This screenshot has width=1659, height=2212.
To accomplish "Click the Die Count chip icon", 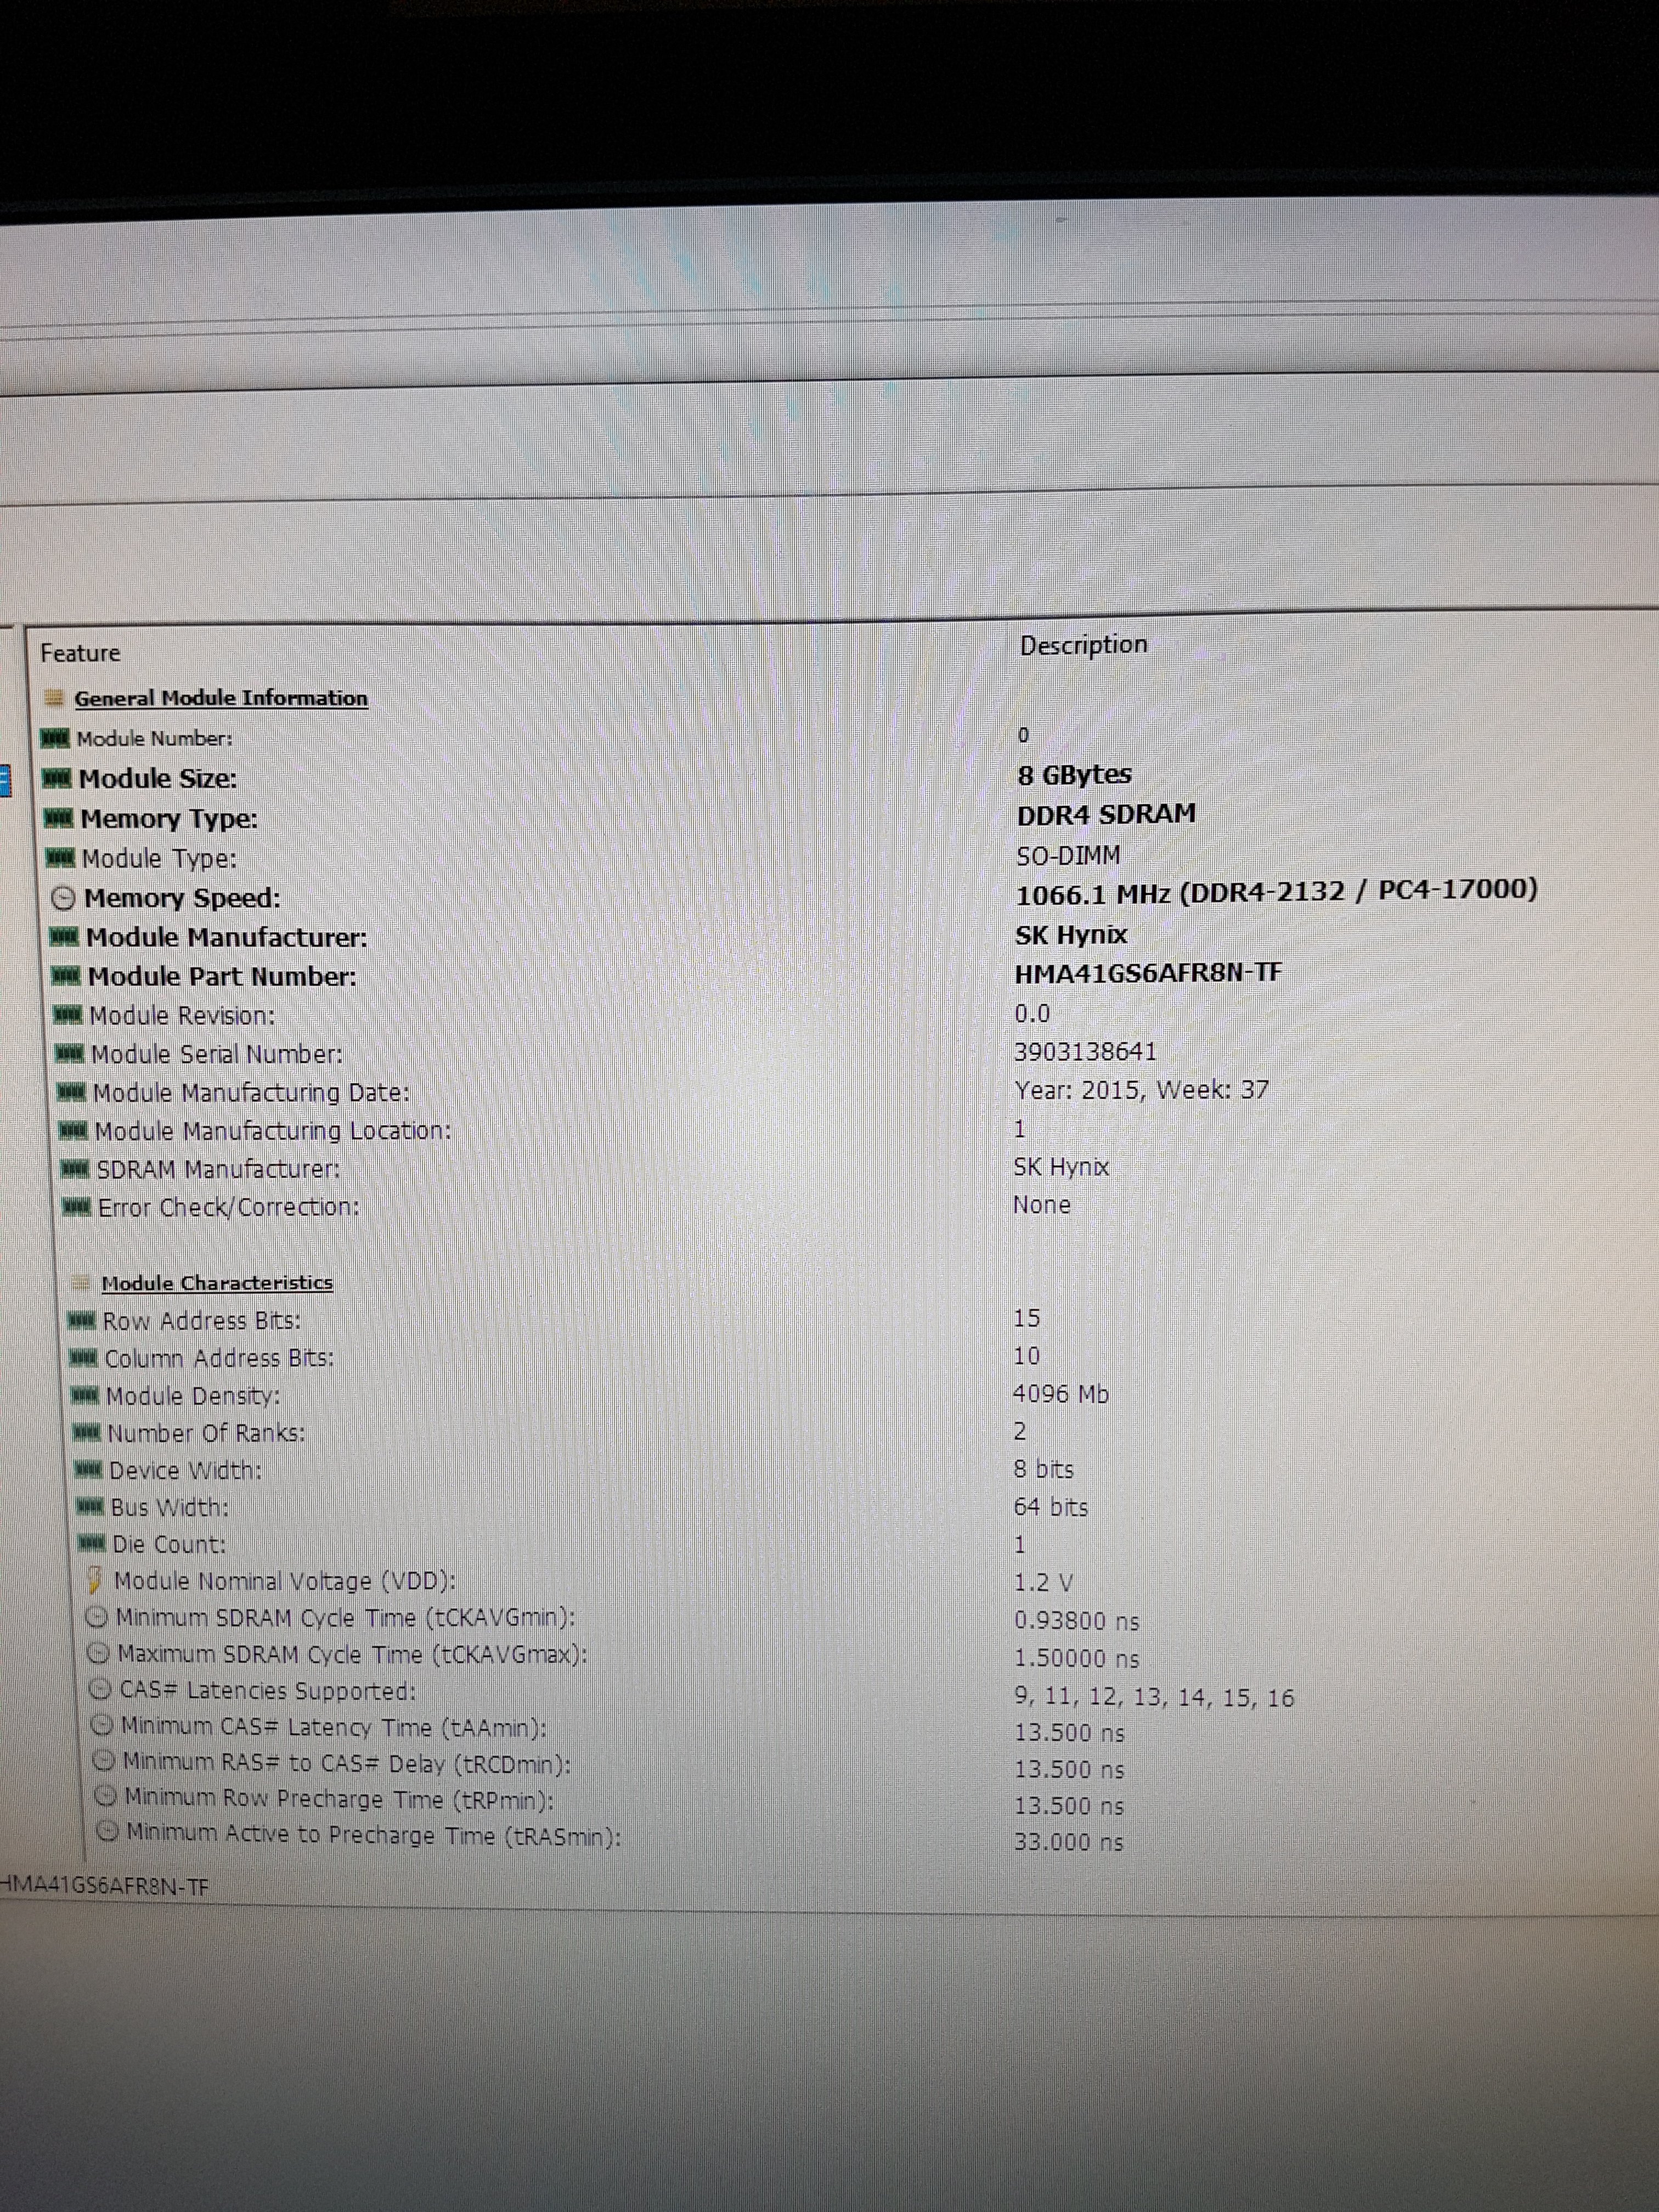I will (92, 1543).
